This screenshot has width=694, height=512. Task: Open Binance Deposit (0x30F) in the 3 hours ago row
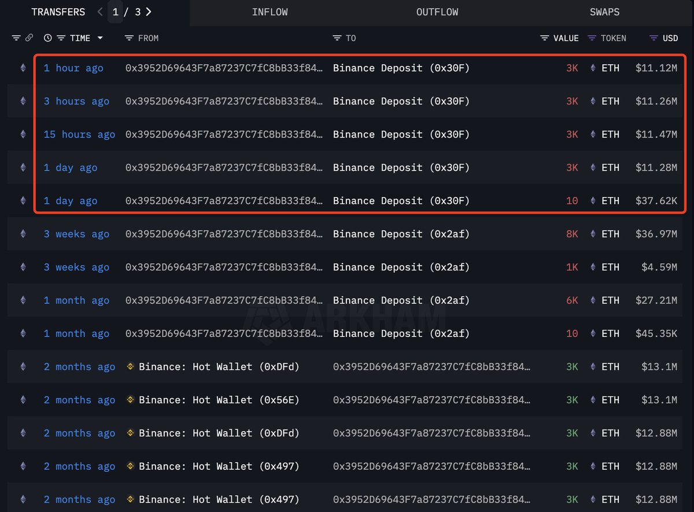tap(401, 101)
